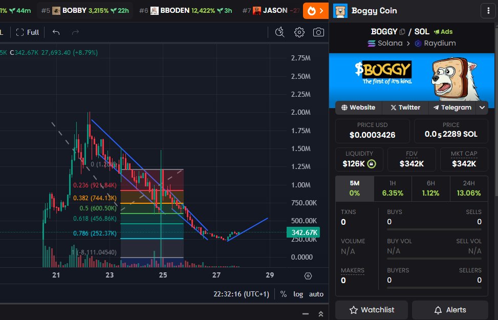The height and width of the screenshot is (320, 498).
Task: Open trending token #5 BOBBY
Action: (85, 11)
